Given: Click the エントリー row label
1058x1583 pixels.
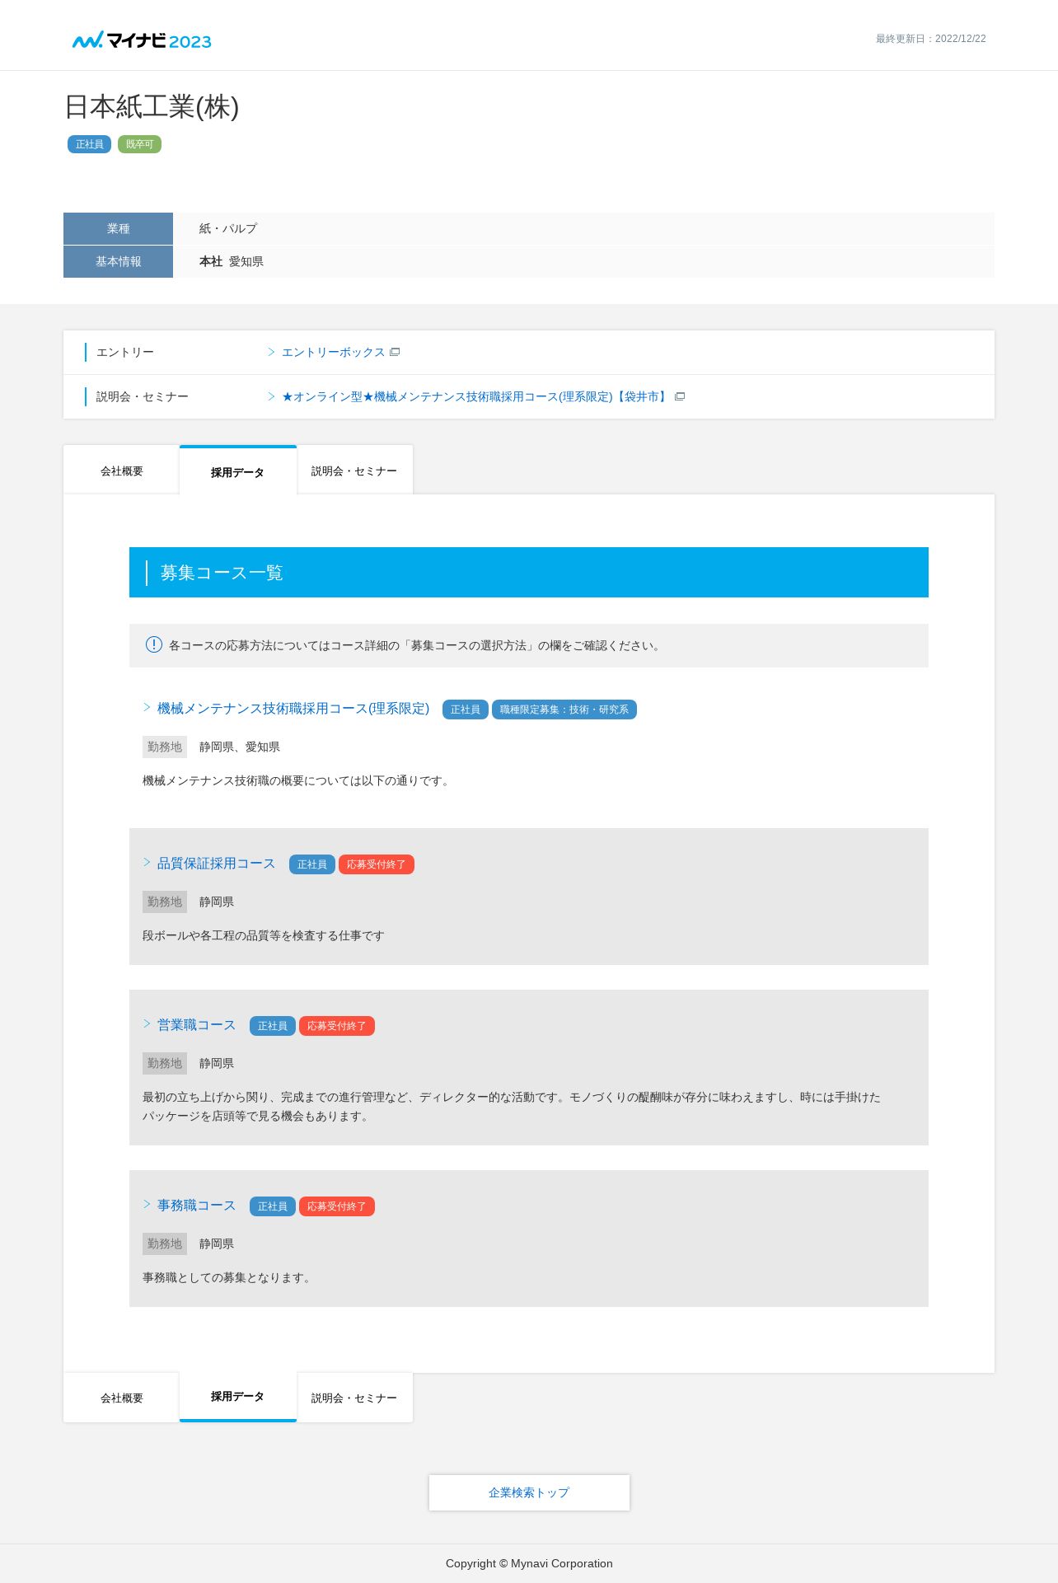Looking at the screenshot, I should pyautogui.click(x=125, y=352).
